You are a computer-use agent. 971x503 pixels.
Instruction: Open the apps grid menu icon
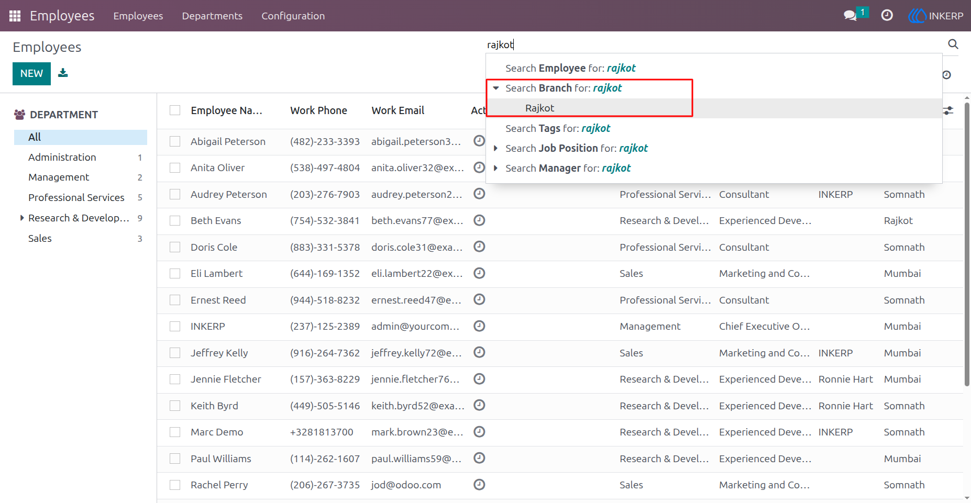15,16
